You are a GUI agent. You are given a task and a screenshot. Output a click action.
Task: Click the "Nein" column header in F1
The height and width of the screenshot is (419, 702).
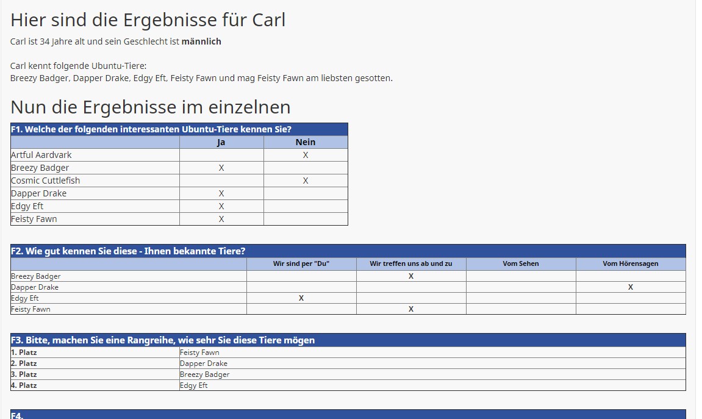pyautogui.click(x=306, y=142)
